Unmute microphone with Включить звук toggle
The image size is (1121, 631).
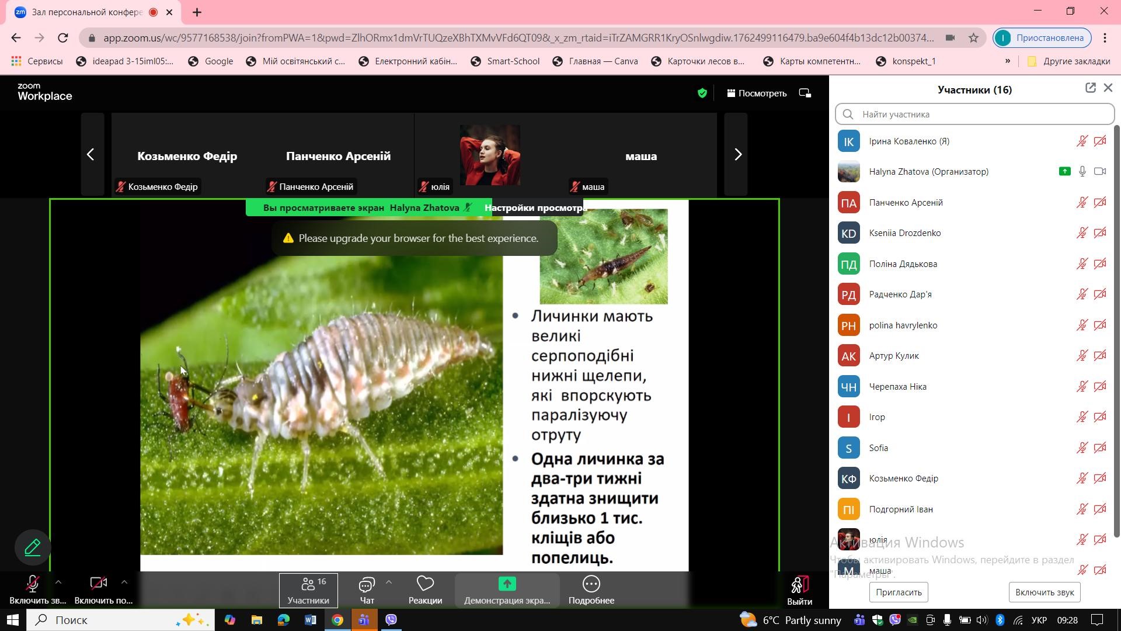click(x=33, y=584)
